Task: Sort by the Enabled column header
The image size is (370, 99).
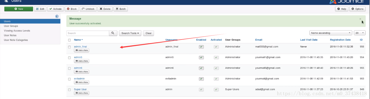Action: [x=201, y=40]
